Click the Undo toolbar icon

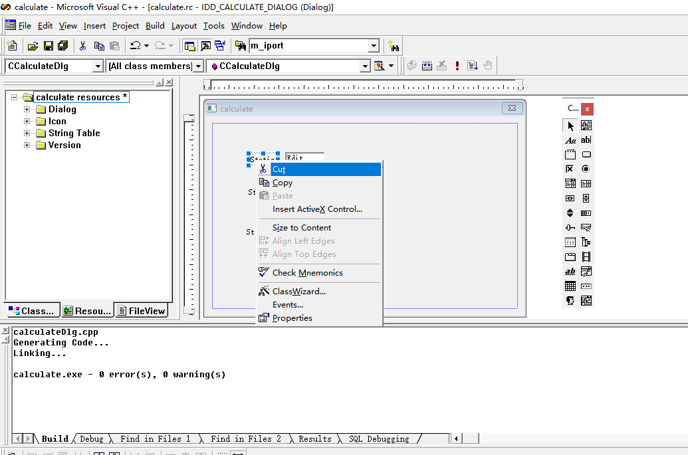137,45
